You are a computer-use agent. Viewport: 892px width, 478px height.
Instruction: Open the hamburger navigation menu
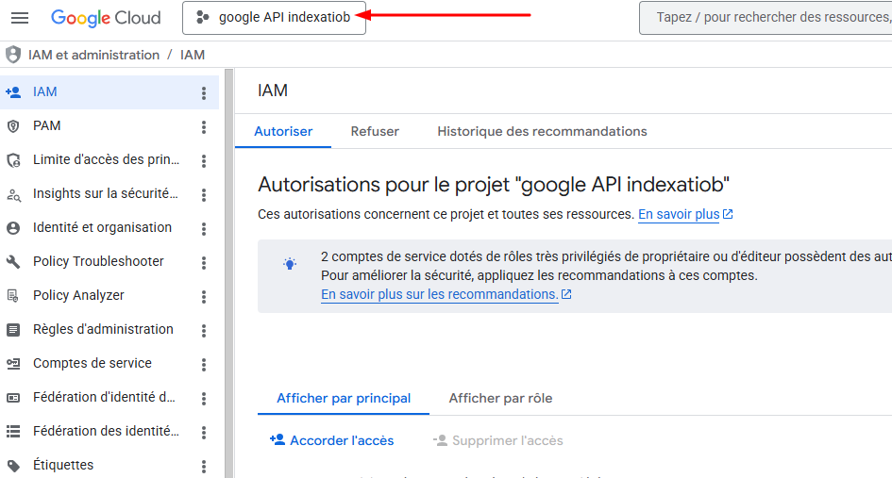coord(20,18)
